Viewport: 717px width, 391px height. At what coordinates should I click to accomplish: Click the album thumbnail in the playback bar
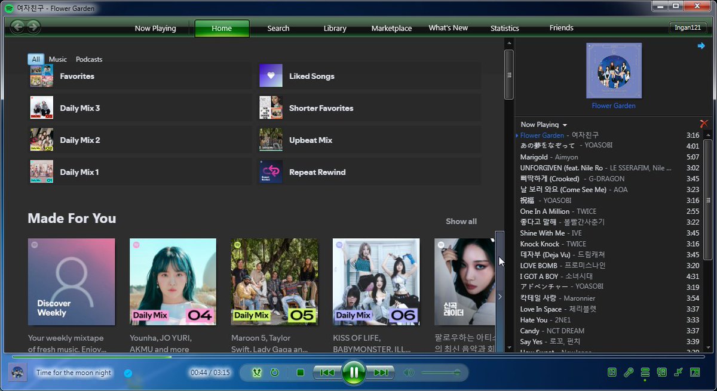point(17,372)
